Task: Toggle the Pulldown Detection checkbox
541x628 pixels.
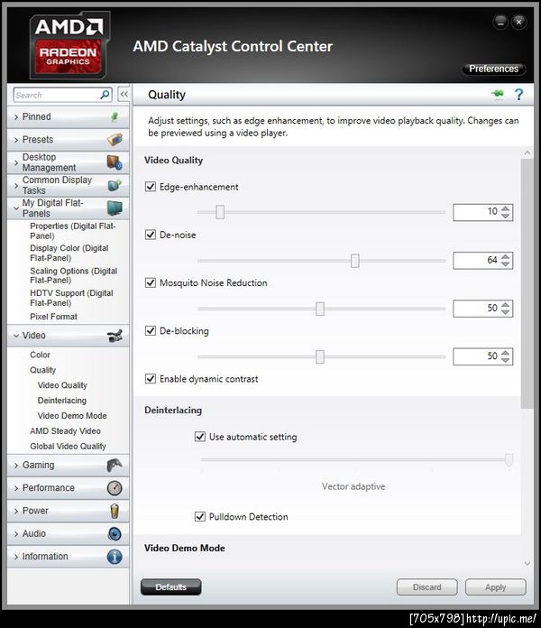Action: tap(200, 517)
